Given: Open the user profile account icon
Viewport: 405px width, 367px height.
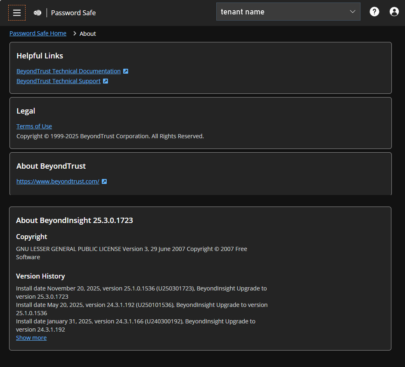Looking at the screenshot, I should point(394,12).
